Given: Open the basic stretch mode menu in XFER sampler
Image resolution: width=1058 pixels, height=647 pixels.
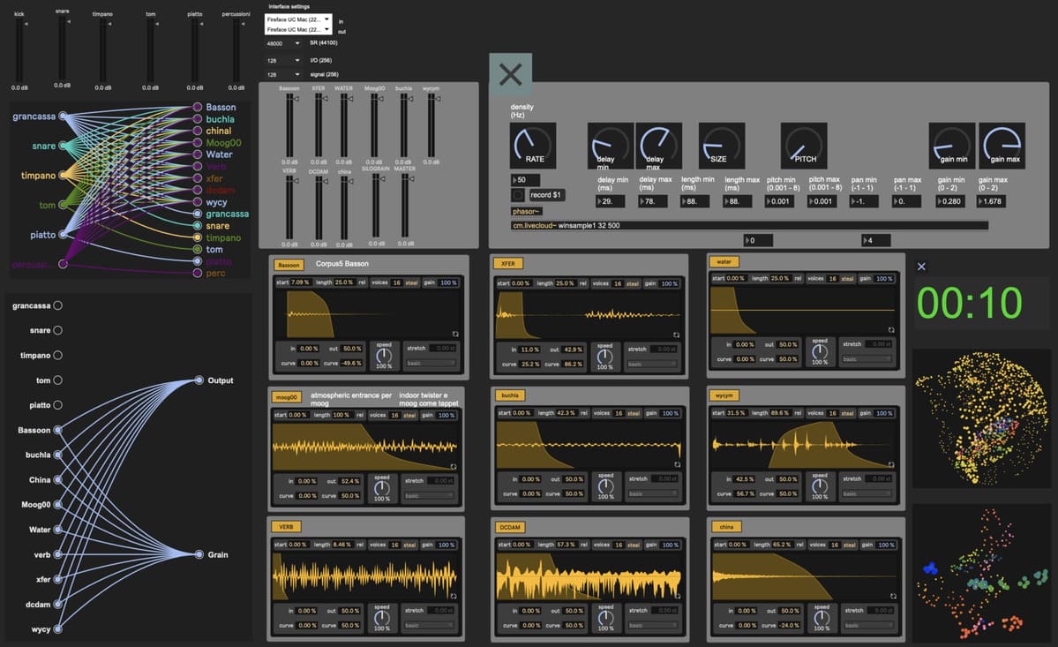Looking at the screenshot, I should [651, 365].
